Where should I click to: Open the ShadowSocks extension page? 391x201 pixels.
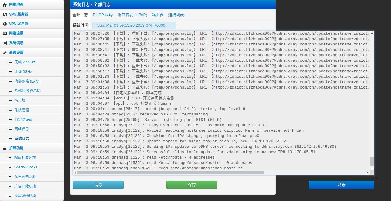pyautogui.click(x=26, y=167)
